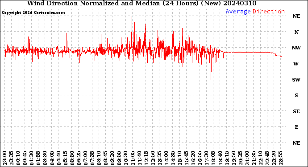308x167 pixels.
Task: Select the 12:50 time axis label
Action: click(x=153, y=159)
